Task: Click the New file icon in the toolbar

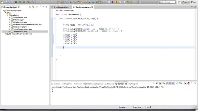Action: 2,2
